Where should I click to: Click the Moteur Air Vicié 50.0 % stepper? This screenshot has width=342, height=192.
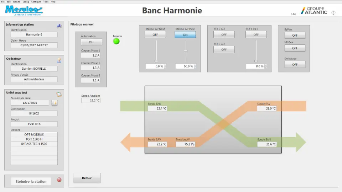coord(195,66)
